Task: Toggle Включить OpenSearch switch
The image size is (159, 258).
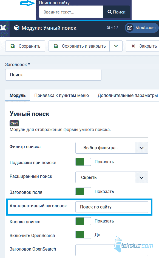Action: tap(83, 235)
